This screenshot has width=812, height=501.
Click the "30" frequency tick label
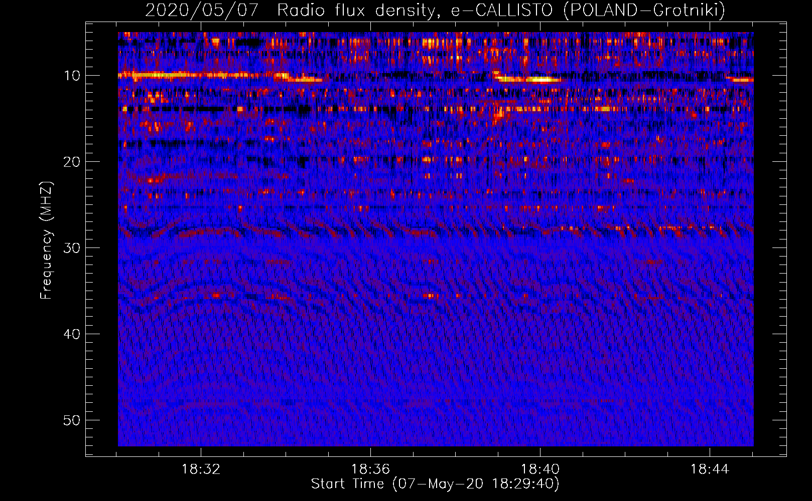click(72, 248)
